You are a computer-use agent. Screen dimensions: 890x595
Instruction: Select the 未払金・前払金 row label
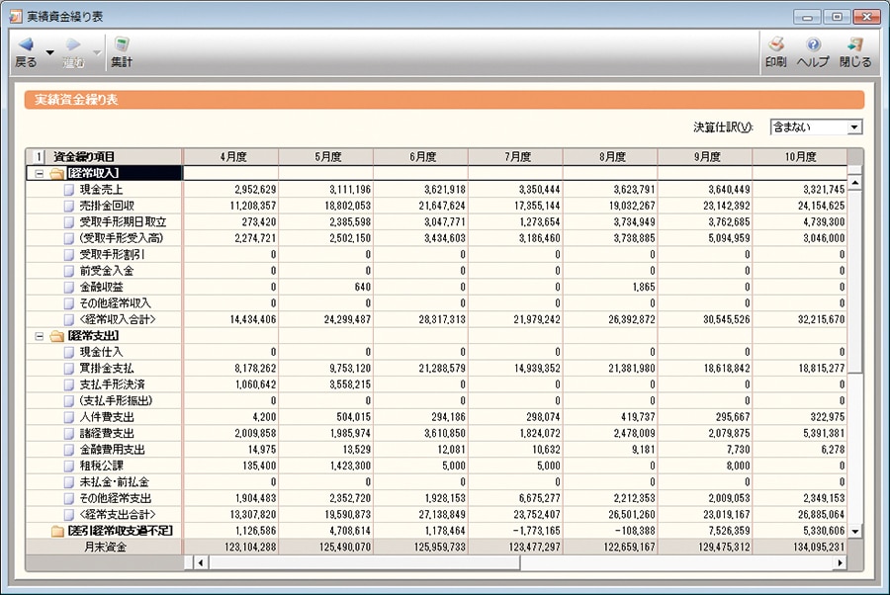click(x=114, y=482)
